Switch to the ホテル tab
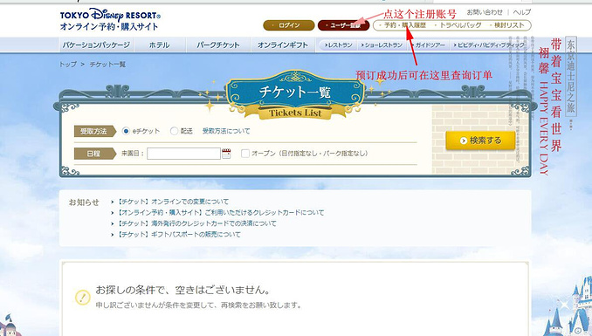This screenshot has width=592, height=336. [159, 45]
